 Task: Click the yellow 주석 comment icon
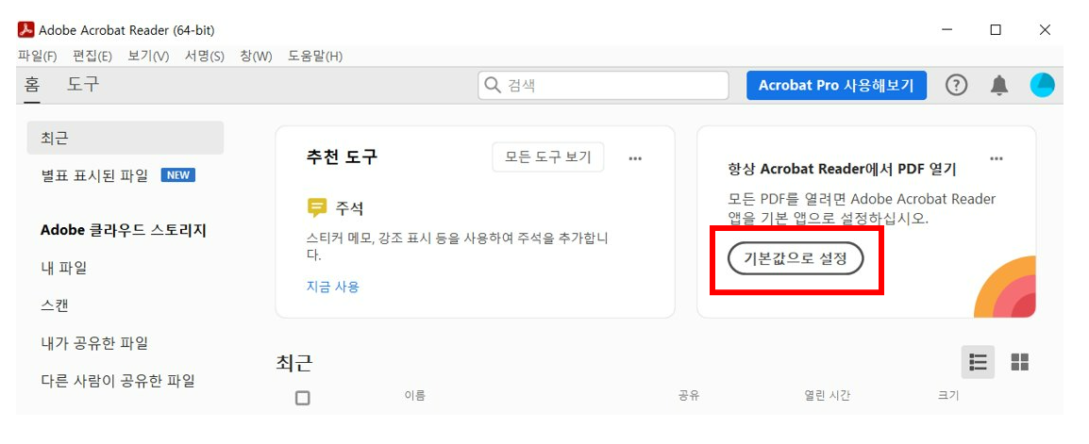point(317,208)
